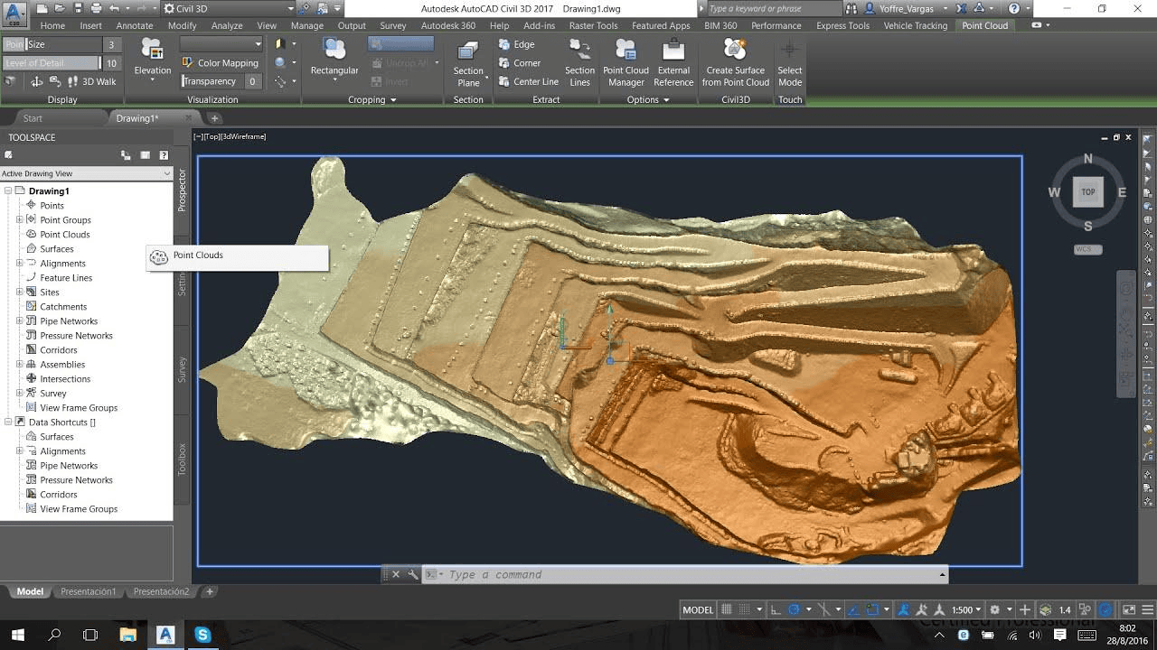
Task: Expand the Pipe Networks node under Drawing1
Action: click(19, 320)
